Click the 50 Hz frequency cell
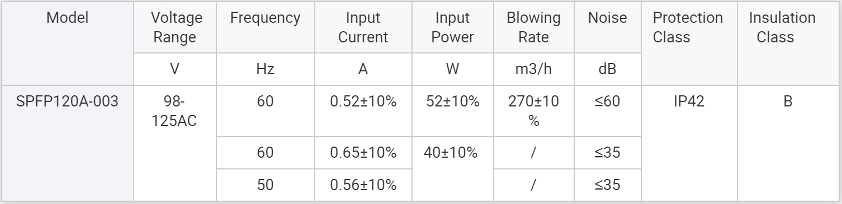 pyautogui.click(x=265, y=185)
